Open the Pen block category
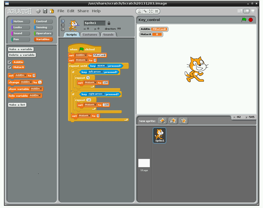The width and height of the screenshot is (263, 208). 20,39
